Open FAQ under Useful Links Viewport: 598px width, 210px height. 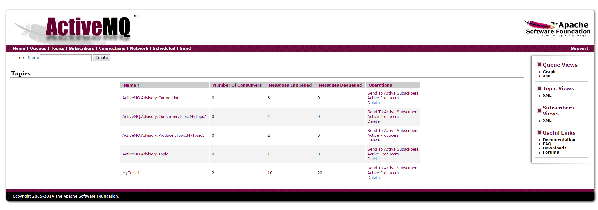click(547, 144)
